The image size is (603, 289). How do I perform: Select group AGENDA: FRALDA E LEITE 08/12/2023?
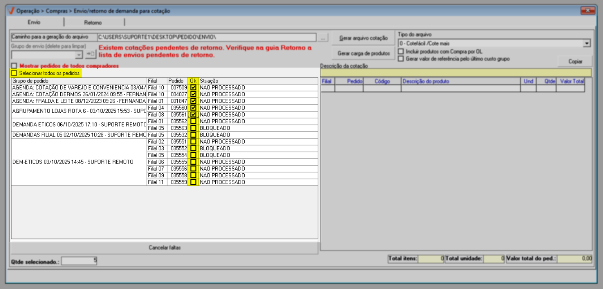79,101
